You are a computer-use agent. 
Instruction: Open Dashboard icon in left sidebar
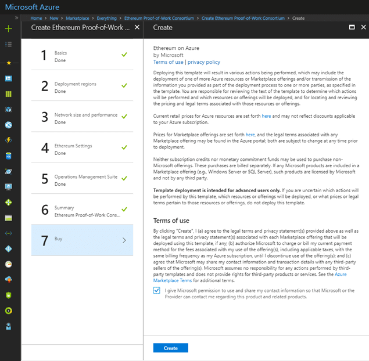click(8, 78)
